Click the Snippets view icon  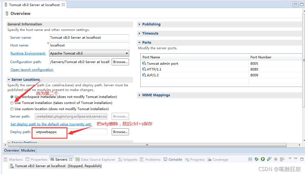pos(120,159)
